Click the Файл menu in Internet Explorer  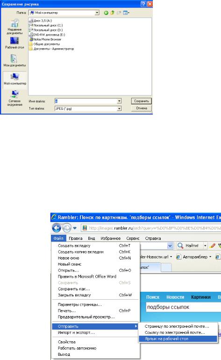[x=58, y=238]
